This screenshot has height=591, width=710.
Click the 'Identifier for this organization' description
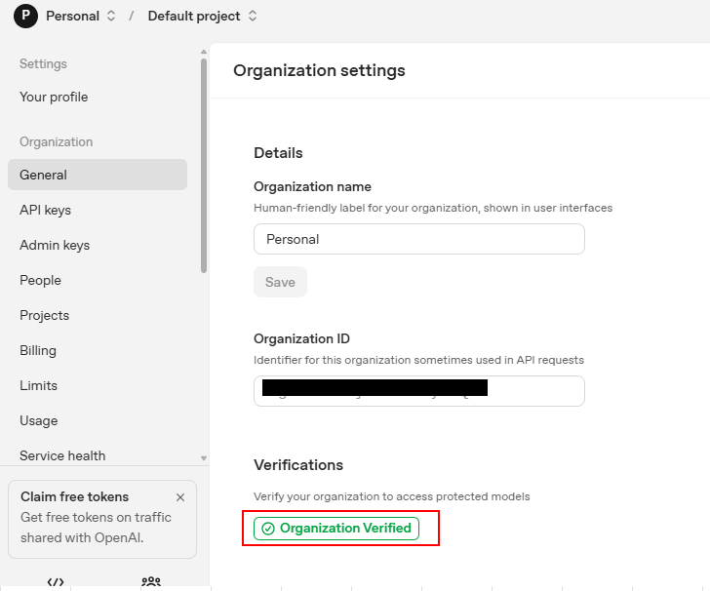(x=418, y=360)
